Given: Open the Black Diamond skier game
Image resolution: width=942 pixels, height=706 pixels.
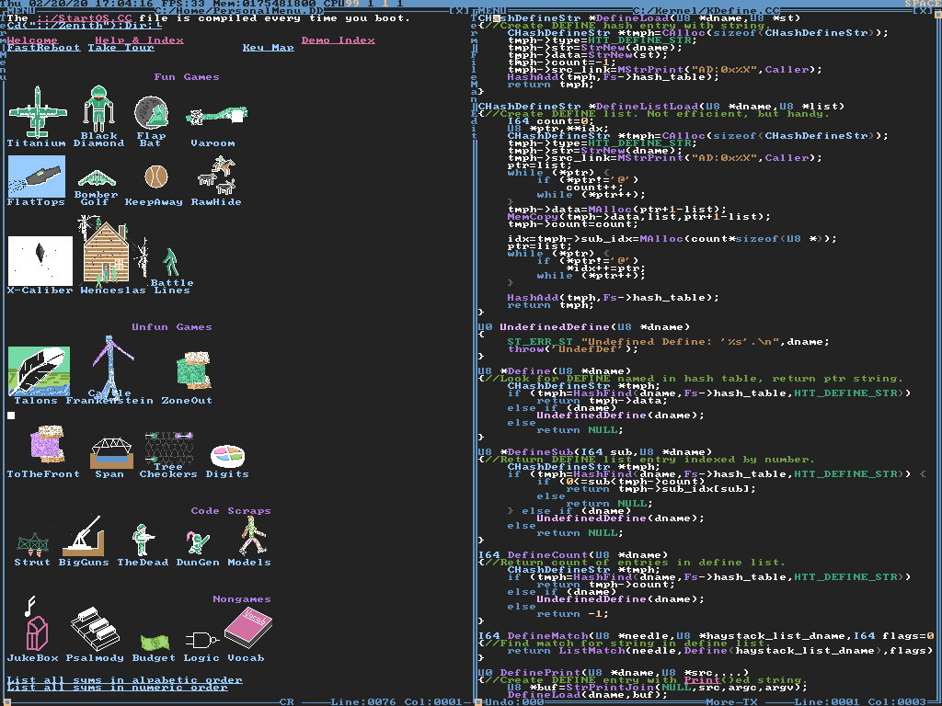Looking at the screenshot, I should [98, 108].
